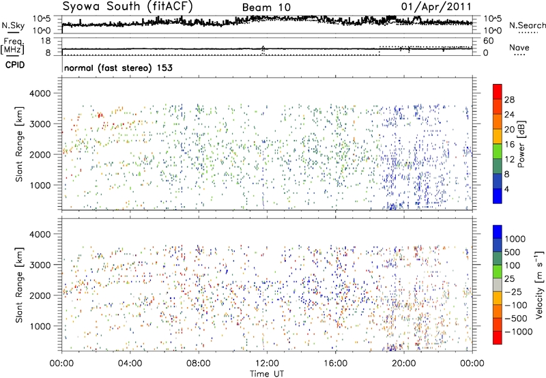This screenshot has width=546, height=378.
Task: Click the '04:00' time tick label
Action: click(130, 364)
